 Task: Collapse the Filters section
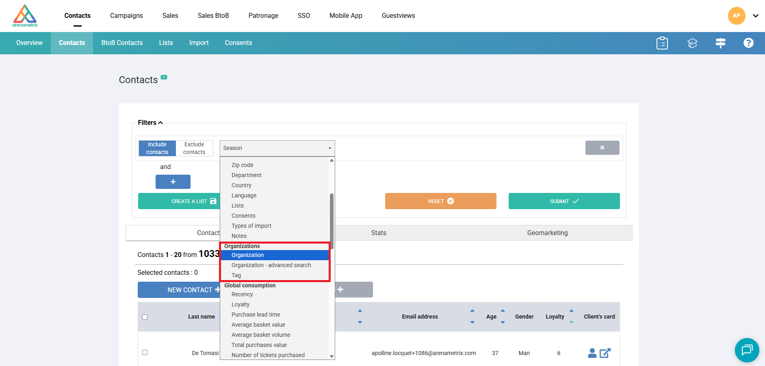150,123
